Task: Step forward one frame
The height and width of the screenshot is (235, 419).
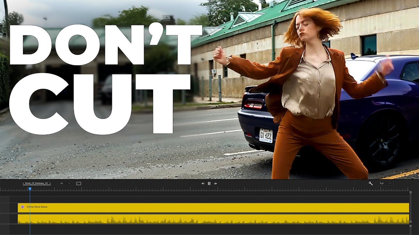Action: click(x=215, y=183)
